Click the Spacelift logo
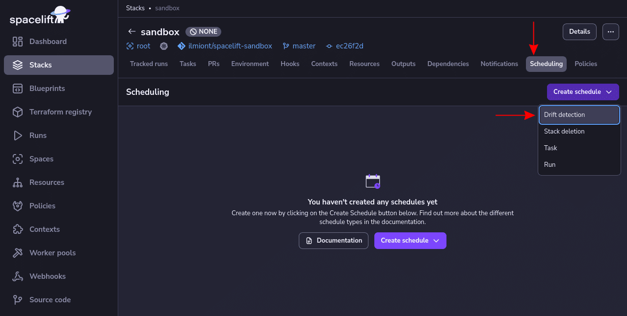 (x=40, y=16)
